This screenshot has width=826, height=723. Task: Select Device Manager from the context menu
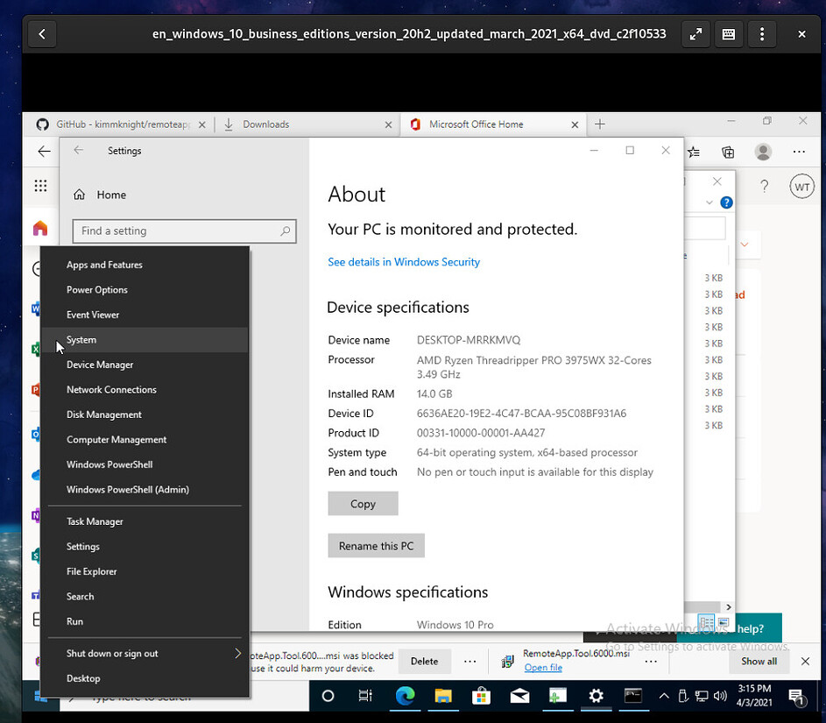(100, 365)
